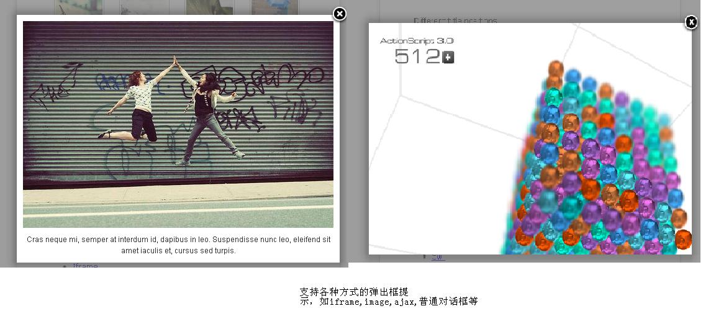Close the photo lightbox with the X icon
This screenshot has width=716, height=329.
click(x=339, y=14)
